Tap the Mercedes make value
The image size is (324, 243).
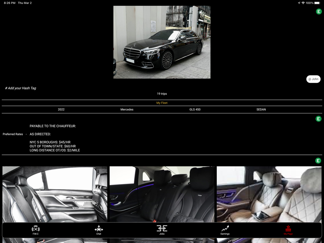point(127,110)
